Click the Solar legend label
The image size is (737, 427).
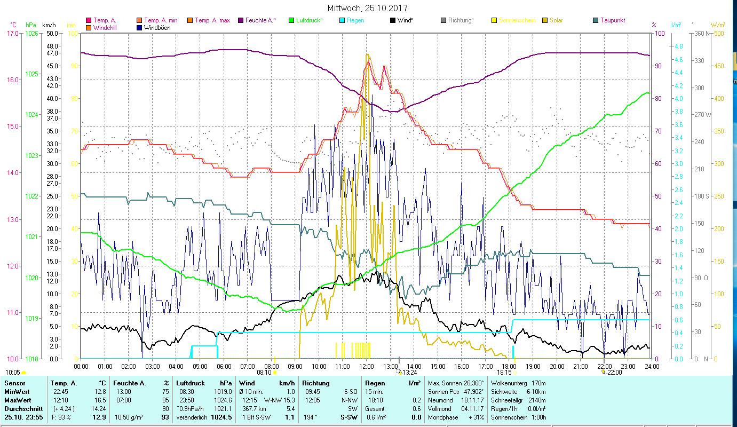point(556,20)
